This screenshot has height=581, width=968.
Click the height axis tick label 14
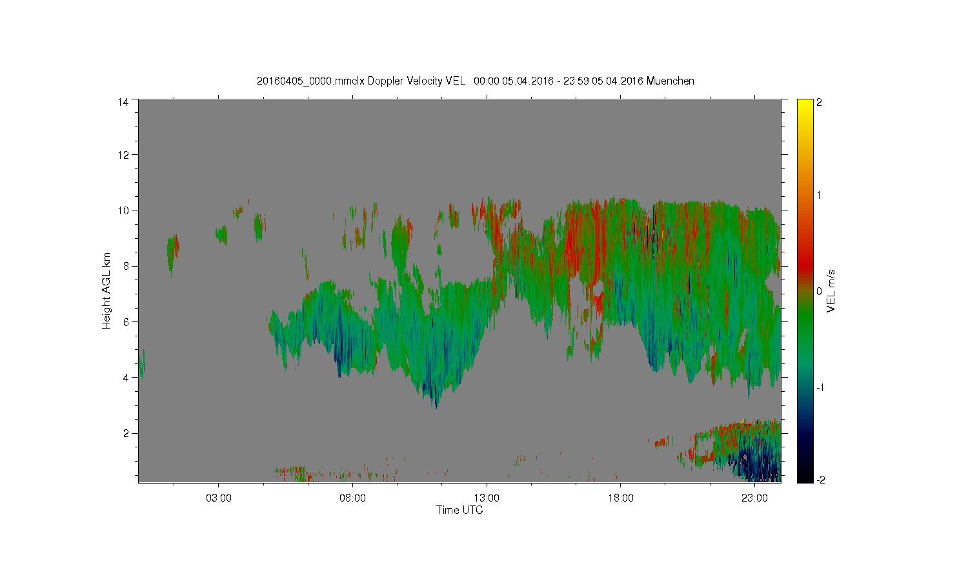[123, 102]
